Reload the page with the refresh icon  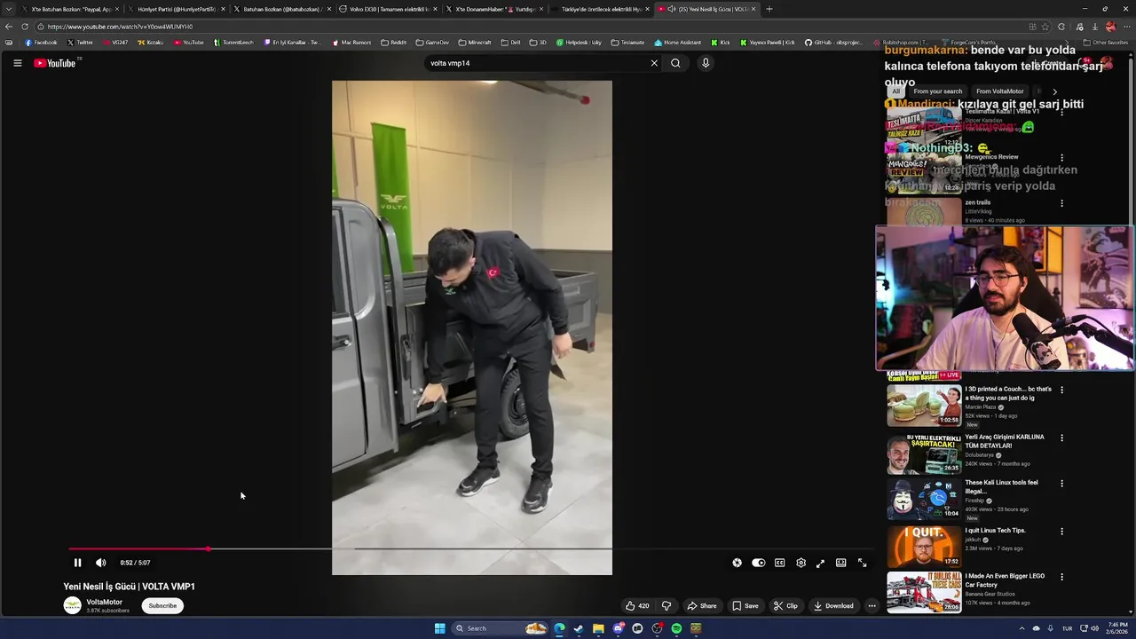coord(24,27)
